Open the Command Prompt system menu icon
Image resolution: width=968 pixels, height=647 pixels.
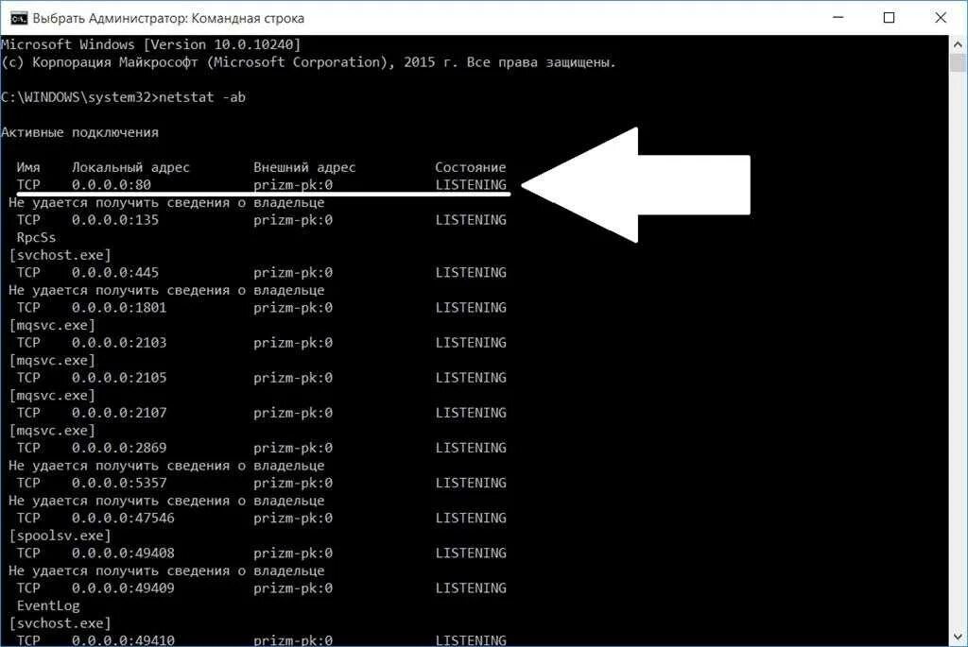[19, 18]
